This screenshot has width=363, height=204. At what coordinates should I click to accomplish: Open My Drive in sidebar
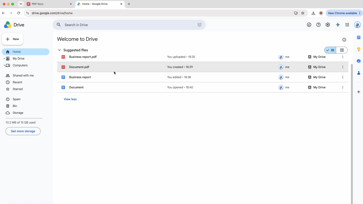(19, 59)
